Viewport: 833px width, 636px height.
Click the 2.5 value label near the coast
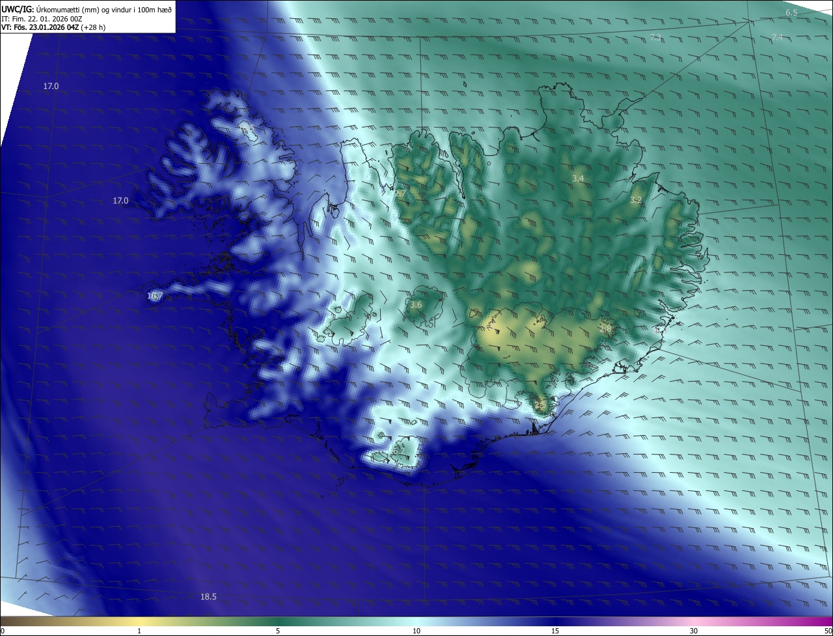[539, 405]
